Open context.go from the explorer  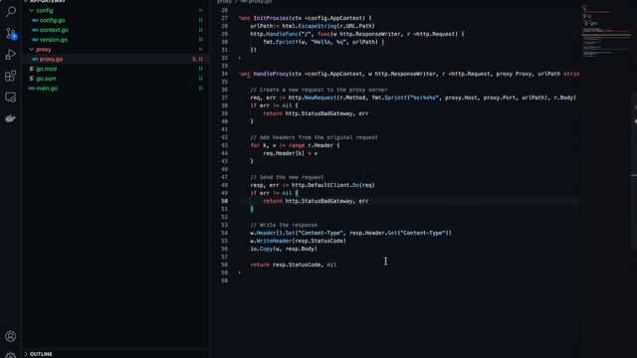click(54, 30)
